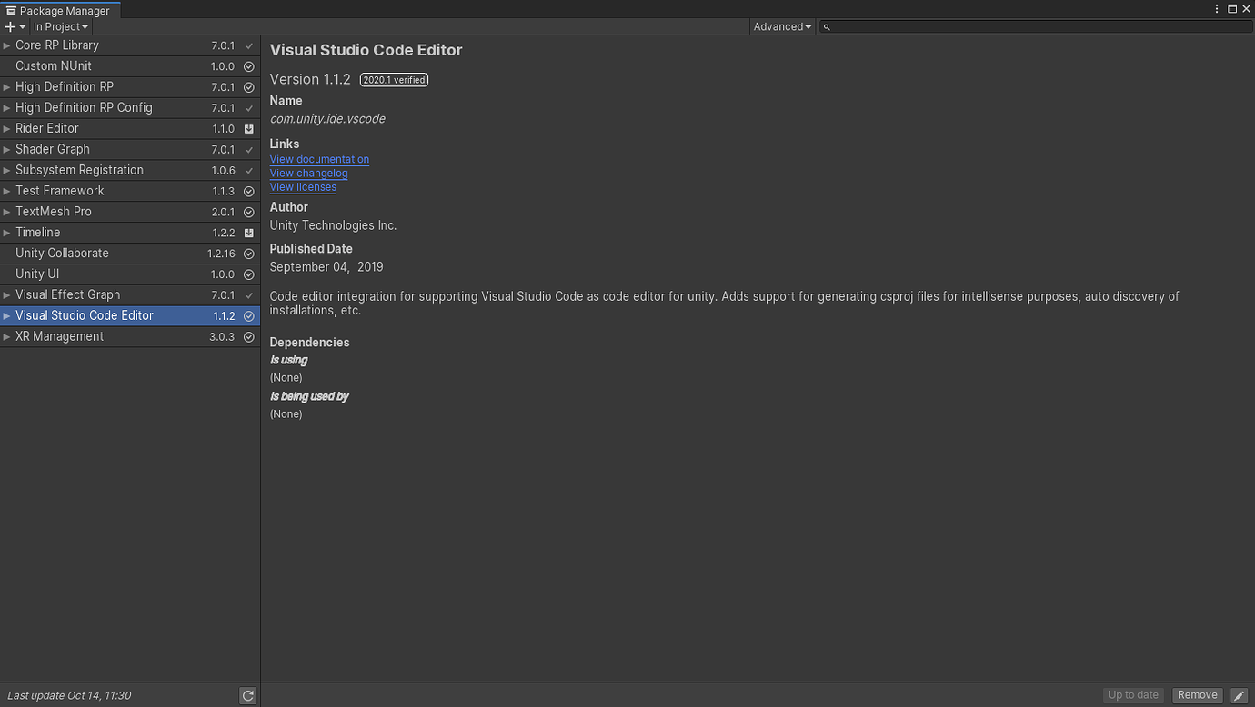Click the Remove button

point(1197,695)
